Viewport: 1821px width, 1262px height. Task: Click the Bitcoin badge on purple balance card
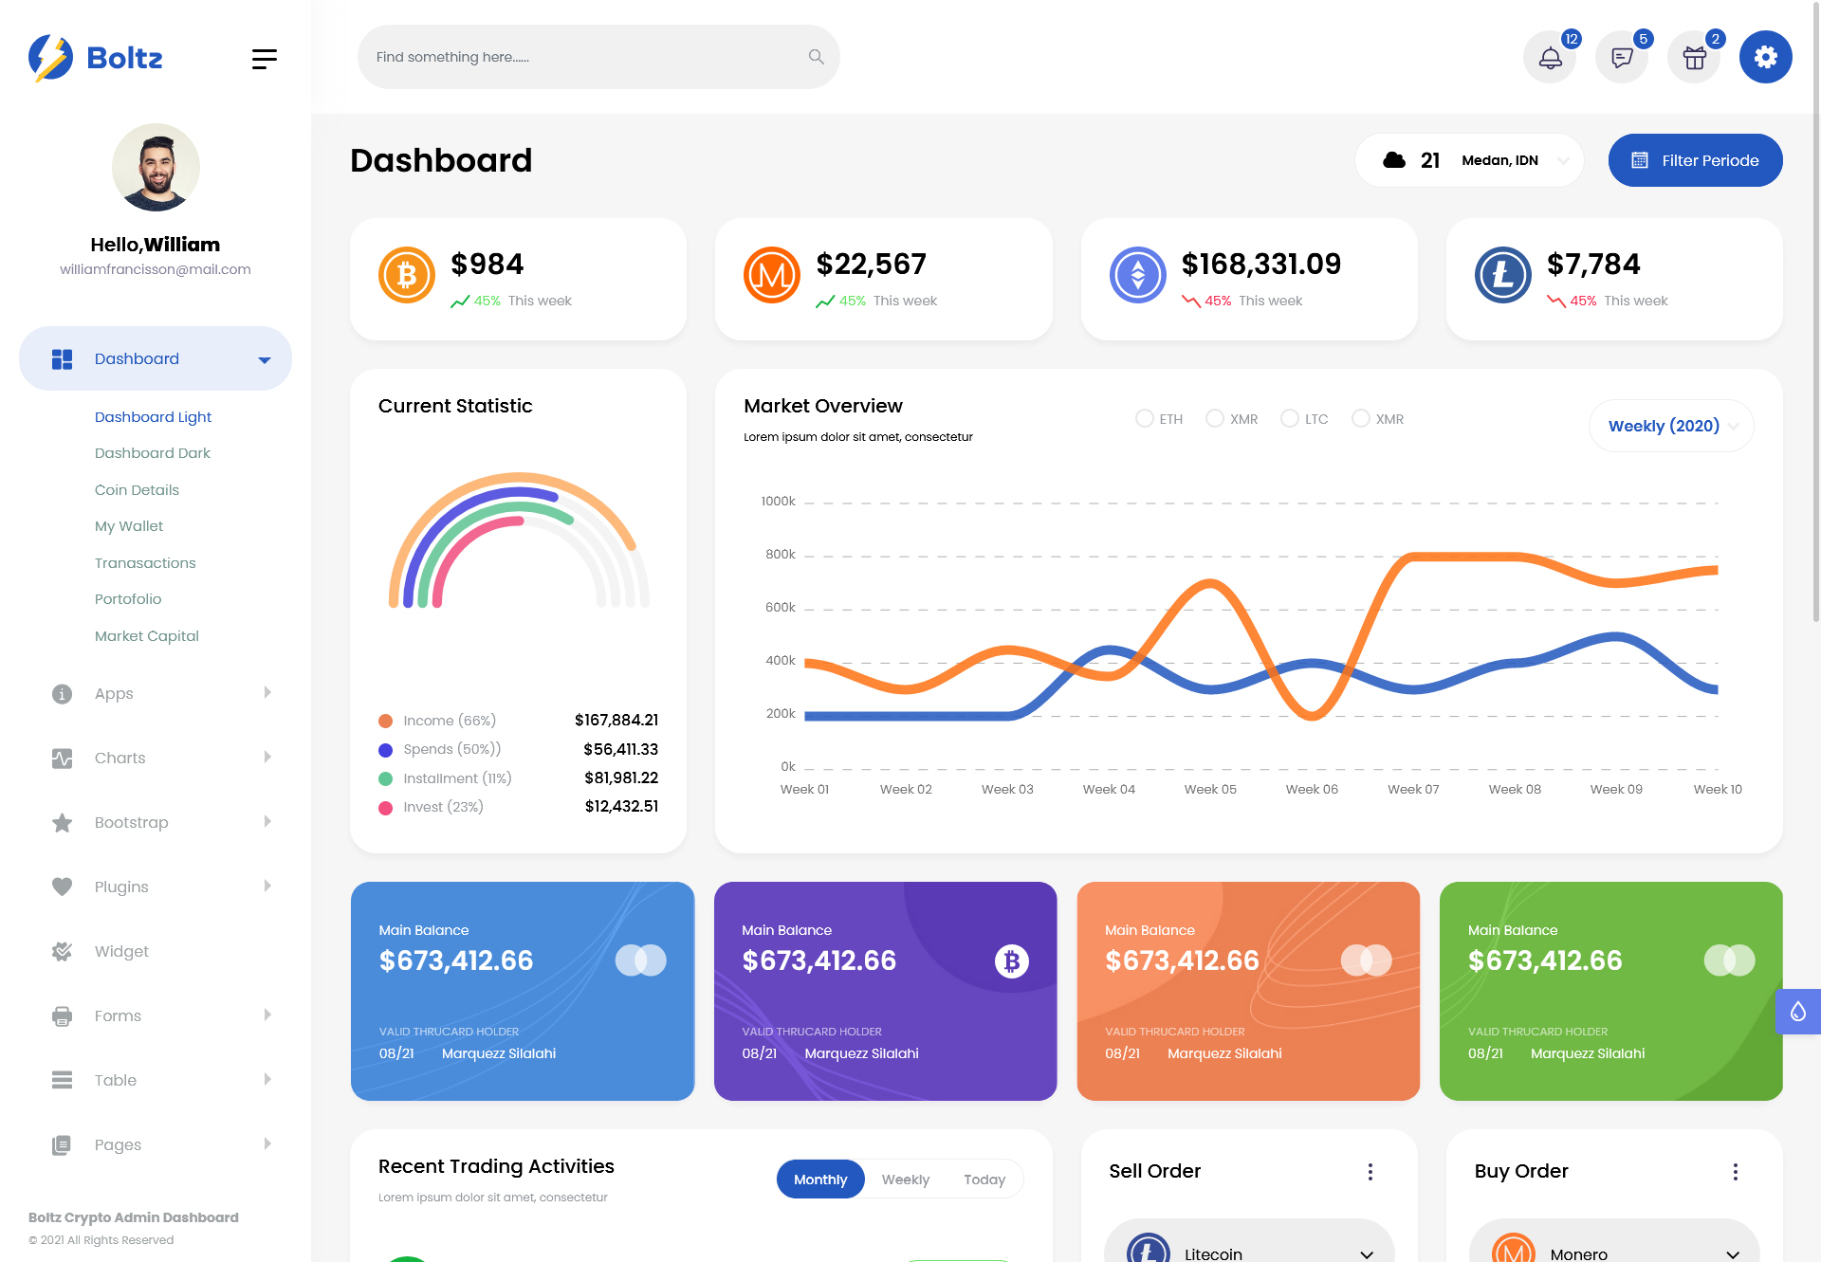coord(1012,961)
